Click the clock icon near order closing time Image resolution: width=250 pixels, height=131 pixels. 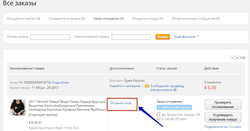pyautogui.click(x=159, y=115)
